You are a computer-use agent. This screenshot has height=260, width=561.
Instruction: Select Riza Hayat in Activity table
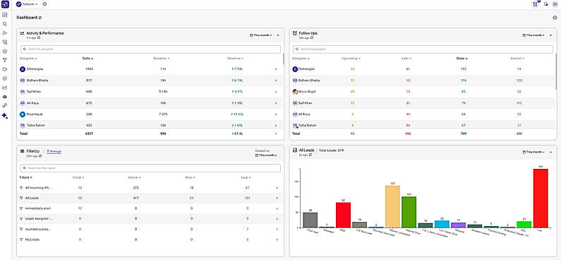coord(35,114)
